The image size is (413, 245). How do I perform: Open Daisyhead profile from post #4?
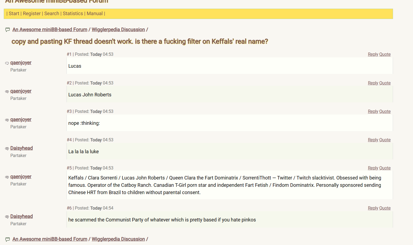(x=21, y=148)
